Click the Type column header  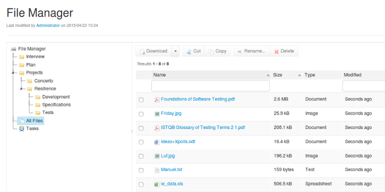tap(322, 75)
